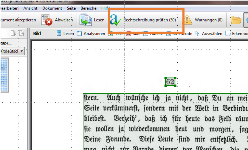The image size is (248, 150).
Task: Move page up icon in left panel
Action: [x=21, y=33]
